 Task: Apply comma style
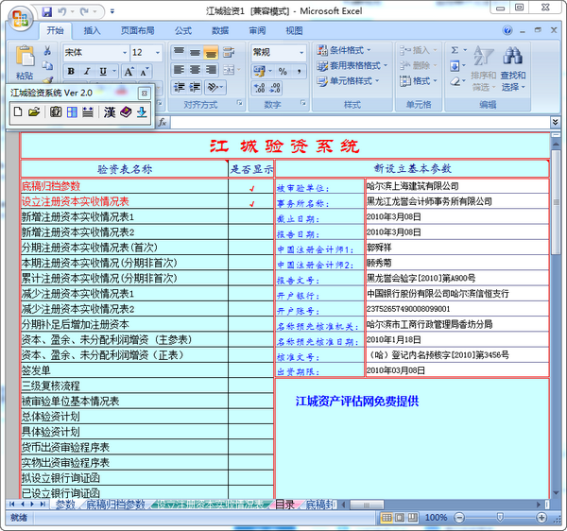click(x=299, y=72)
